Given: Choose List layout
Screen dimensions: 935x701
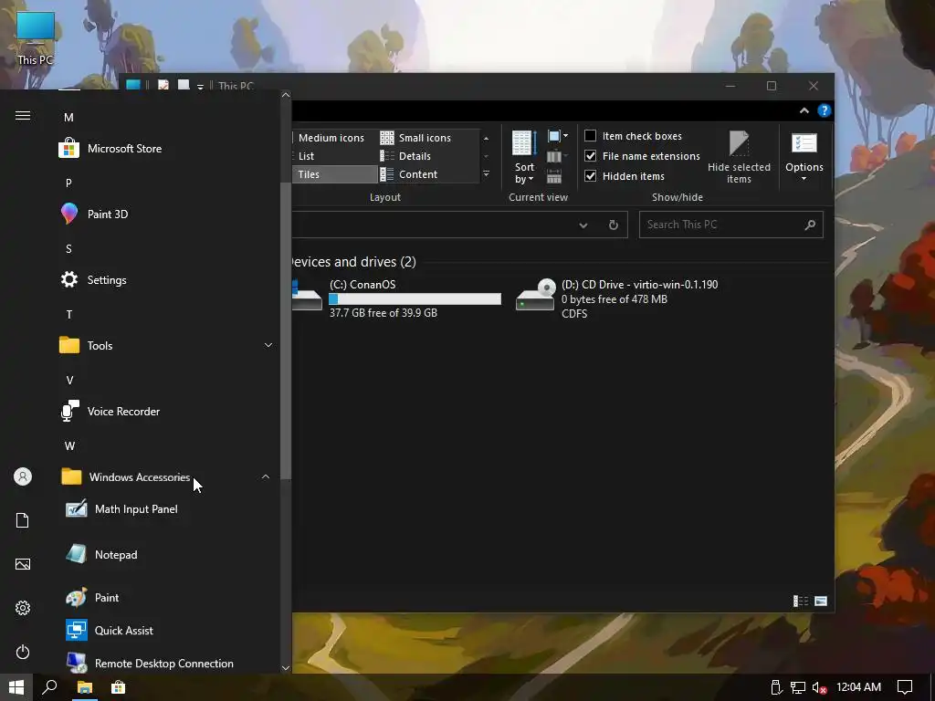Looking at the screenshot, I should pos(307,155).
